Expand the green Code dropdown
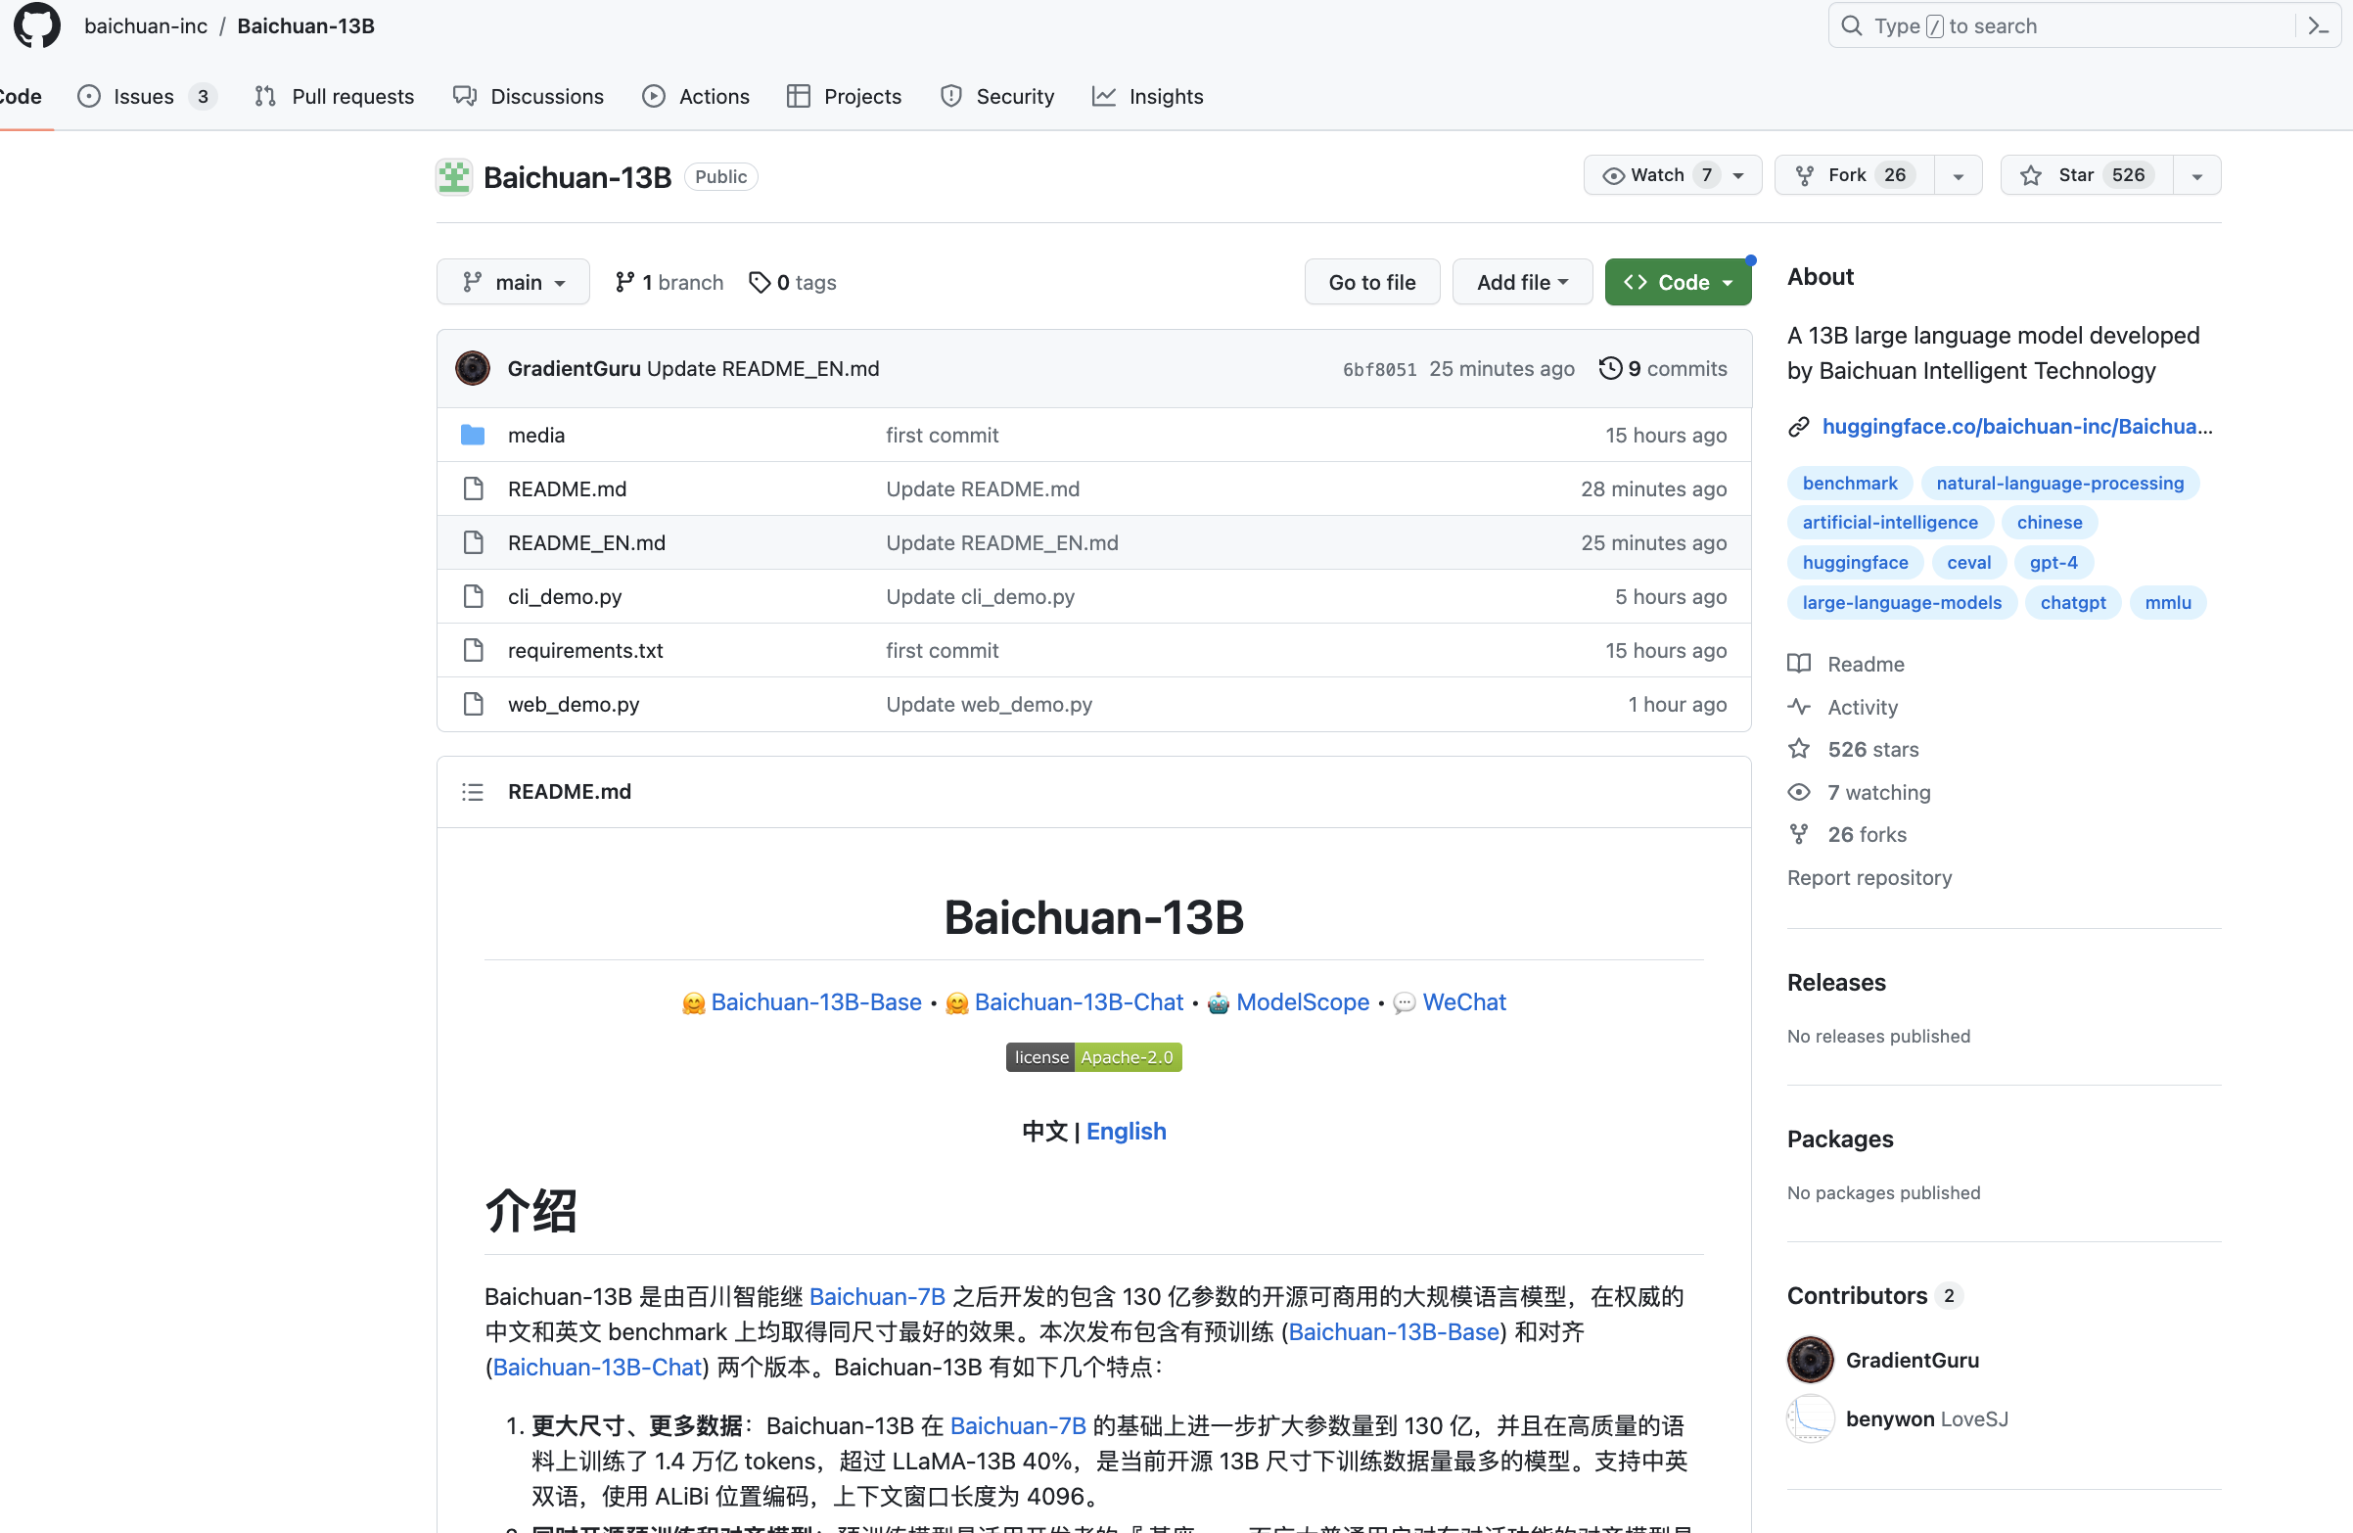This screenshot has height=1533, width=2353. pyautogui.click(x=1678, y=283)
